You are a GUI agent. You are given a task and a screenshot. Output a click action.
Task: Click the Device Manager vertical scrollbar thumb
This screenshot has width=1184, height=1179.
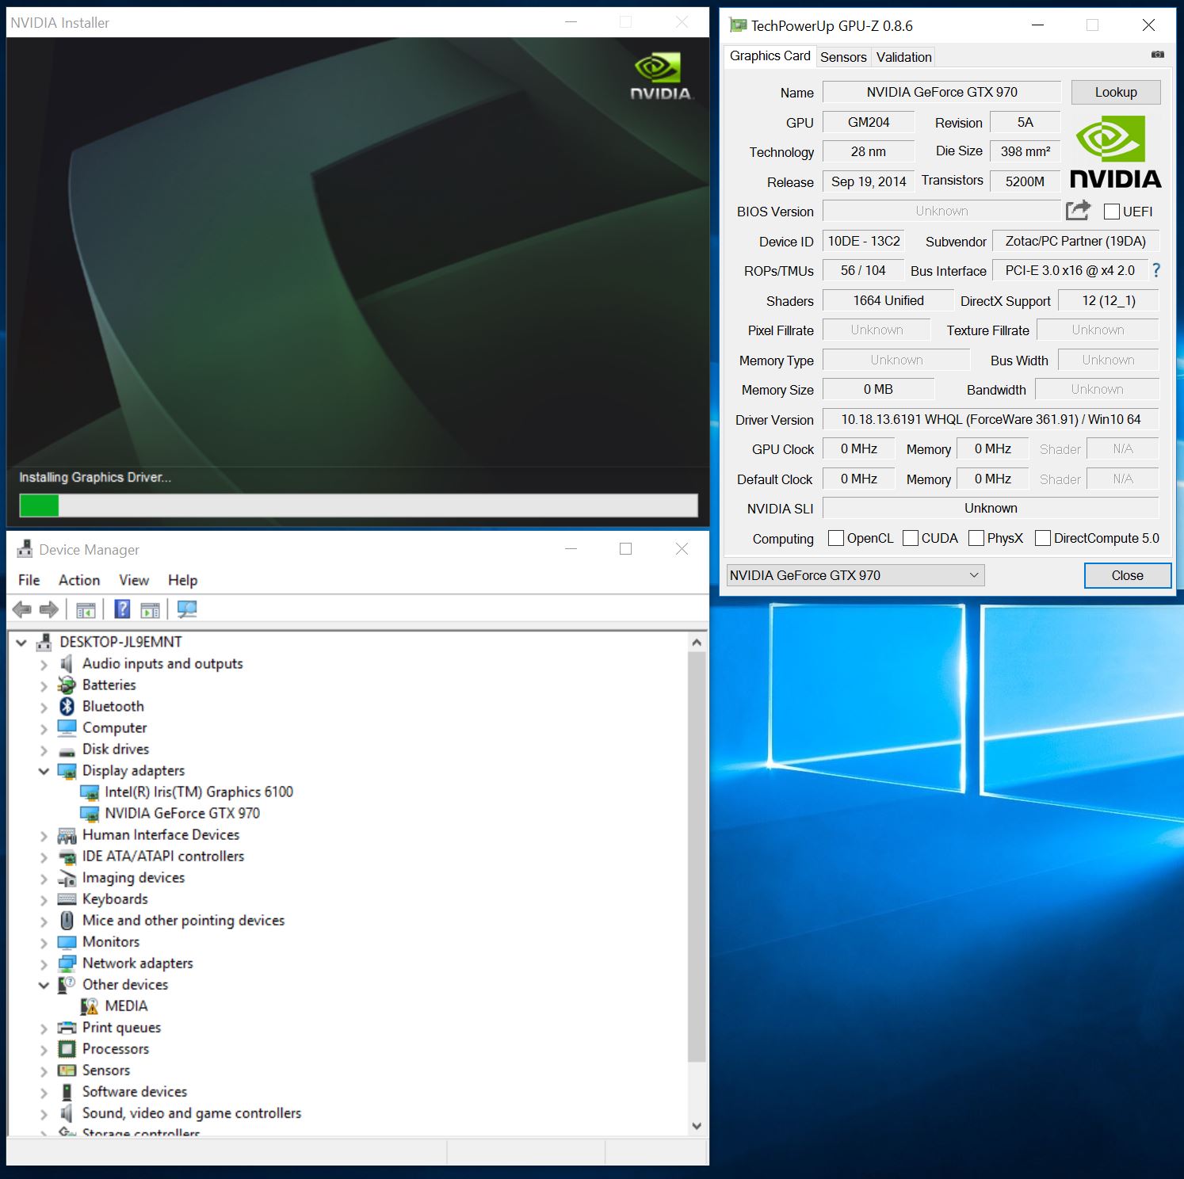(697, 857)
